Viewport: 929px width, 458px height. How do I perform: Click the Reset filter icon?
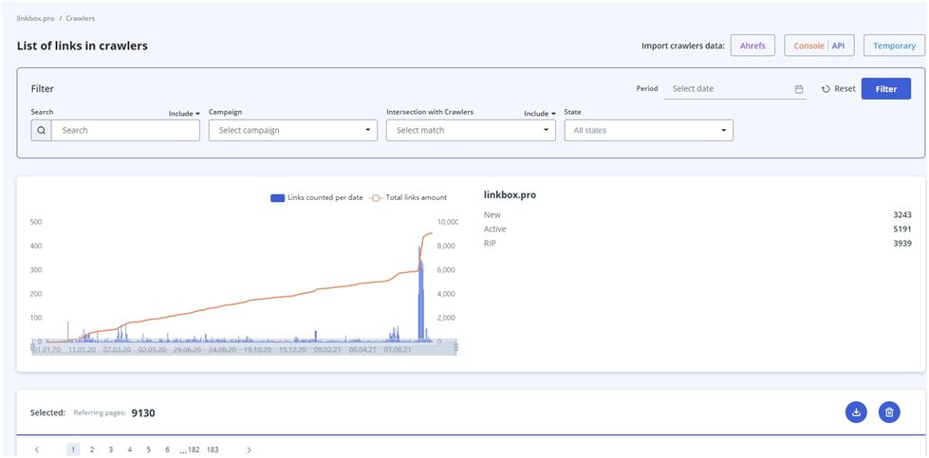(x=827, y=89)
